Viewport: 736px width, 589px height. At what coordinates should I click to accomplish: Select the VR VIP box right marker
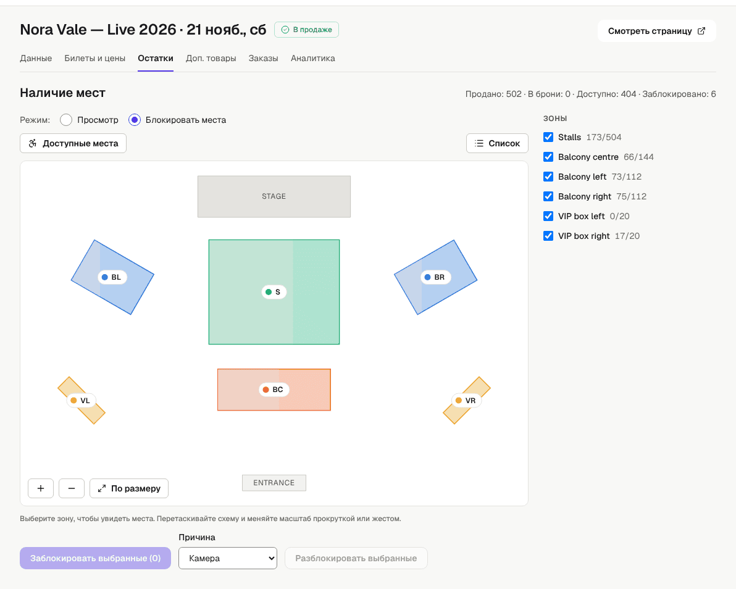click(466, 400)
